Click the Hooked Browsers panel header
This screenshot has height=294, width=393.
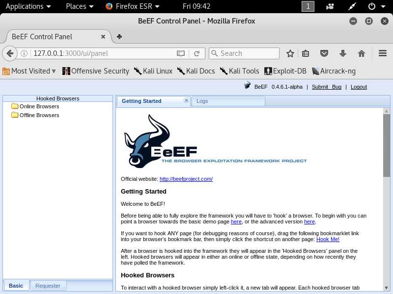(58, 98)
